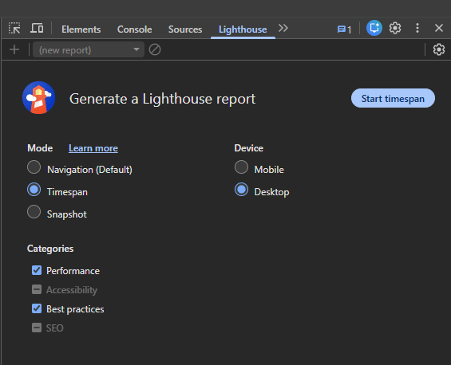Click the clear all reports icon
The height and width of the screenshot is (365, 451).
pyautogui.click(x=155, y=49)
